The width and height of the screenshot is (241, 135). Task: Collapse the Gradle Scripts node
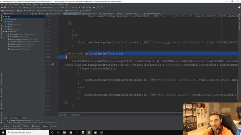point(4,31)
